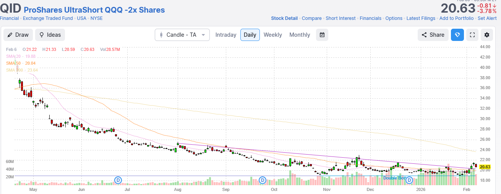
Task: Click the dividend marker near late September
Action: click(x=263, y=180)
